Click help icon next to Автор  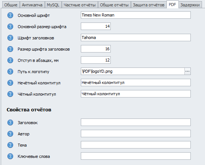coord(10,134)
